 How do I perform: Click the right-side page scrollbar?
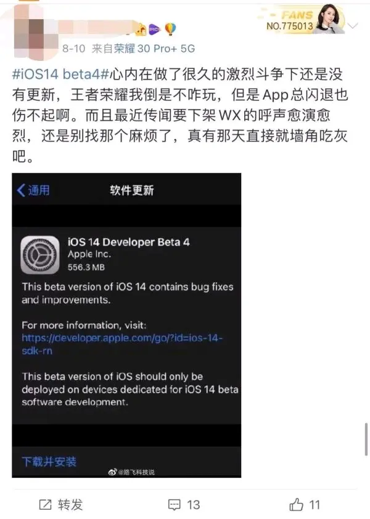coord(366,439)
